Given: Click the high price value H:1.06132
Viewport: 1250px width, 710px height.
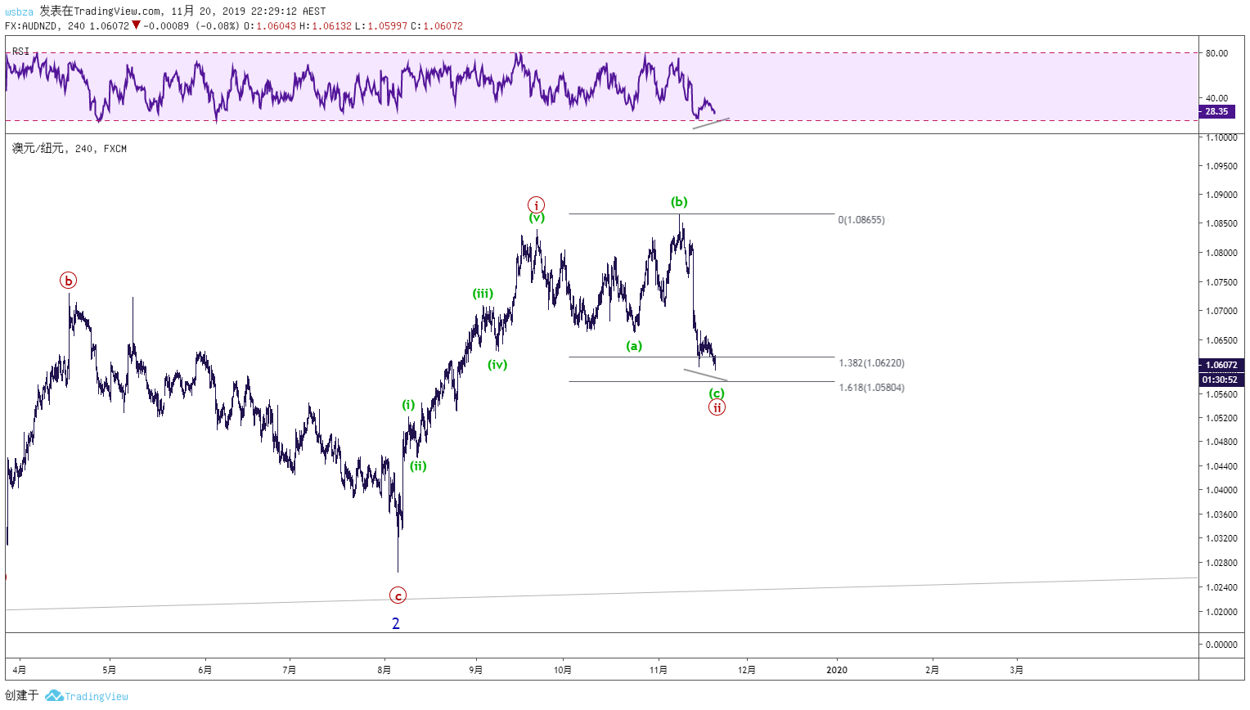Looking at the screenshot, I should click(x=326, y=26).
